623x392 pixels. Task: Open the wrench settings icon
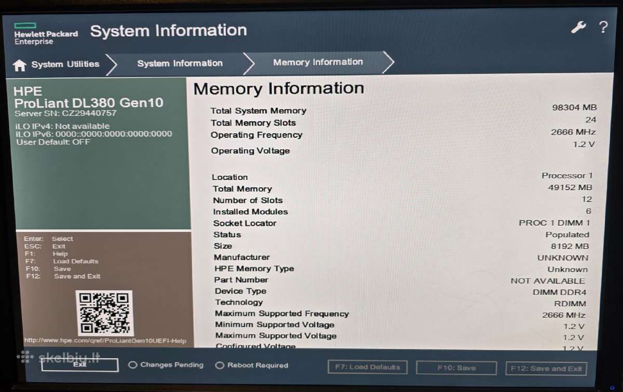tap(578, 28)
